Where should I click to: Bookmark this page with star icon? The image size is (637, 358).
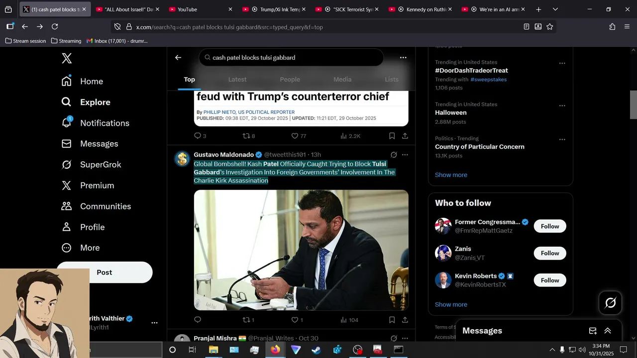point(550,27)
